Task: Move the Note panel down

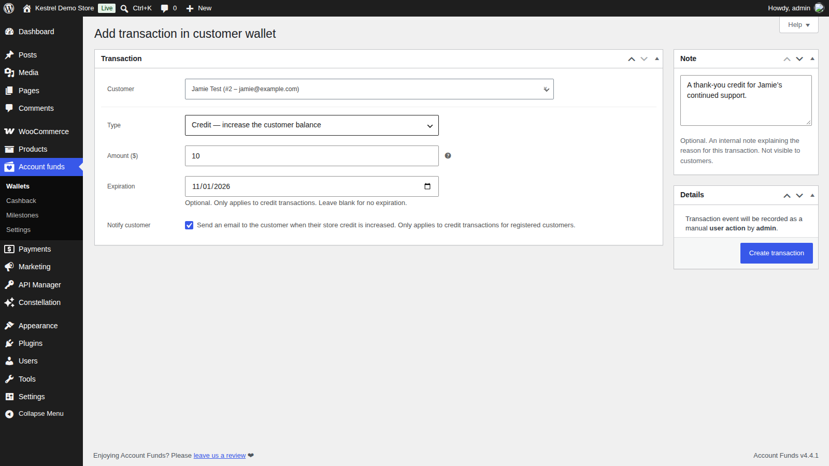Action: click(x=799, y=59)
